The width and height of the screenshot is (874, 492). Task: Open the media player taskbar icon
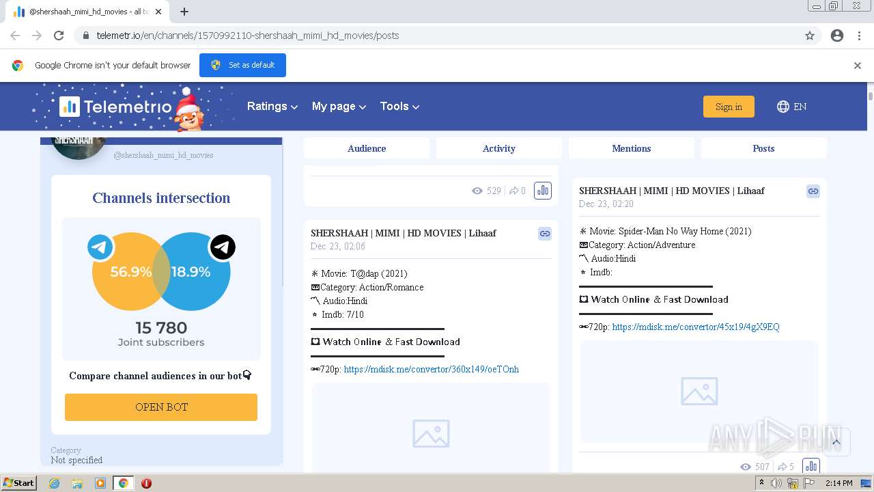(100, 483)
